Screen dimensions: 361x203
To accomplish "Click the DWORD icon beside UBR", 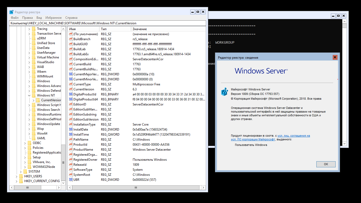I will (71, 179).
